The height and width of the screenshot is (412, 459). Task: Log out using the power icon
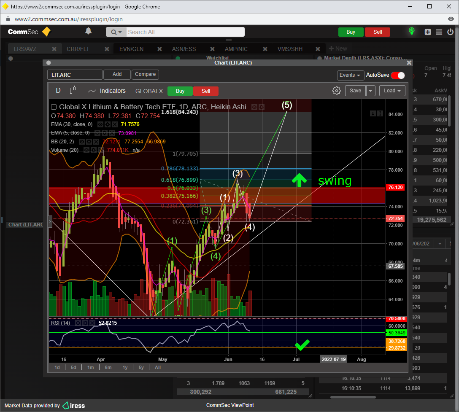click(x=450, y=32)
